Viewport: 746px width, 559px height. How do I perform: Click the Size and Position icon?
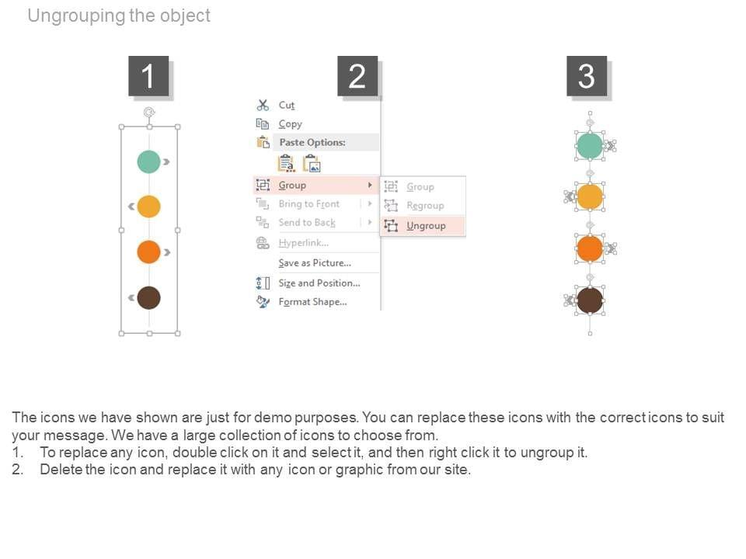tap(263, 283)
